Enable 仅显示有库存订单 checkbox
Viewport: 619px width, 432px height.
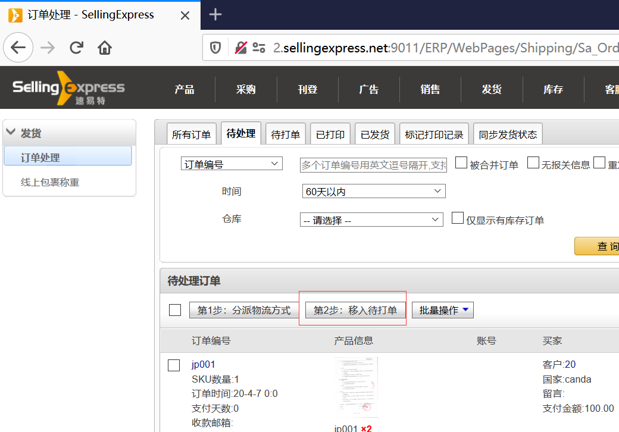pyautogui.click(x=457, y=218)
